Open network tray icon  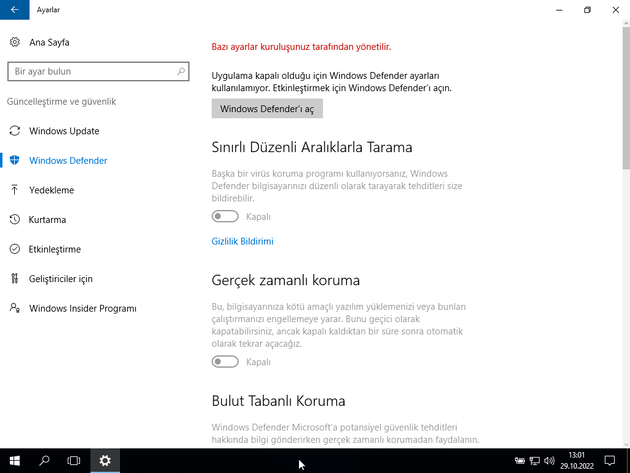pyautogui.click(x=535, y=461)
